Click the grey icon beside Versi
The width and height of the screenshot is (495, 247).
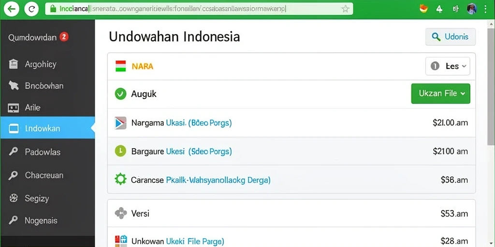[x=120, y=214]
